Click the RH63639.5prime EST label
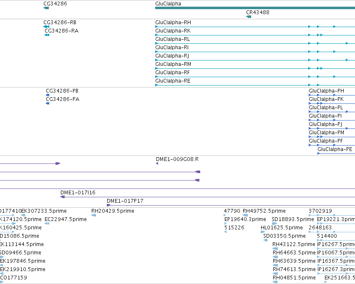The height and width of the screenshot is (284, 355). click(294, 261)
